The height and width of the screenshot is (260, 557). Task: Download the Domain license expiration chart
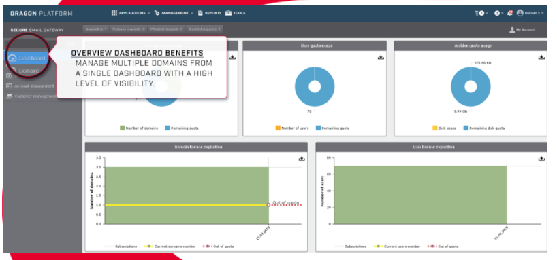point(302,158)
